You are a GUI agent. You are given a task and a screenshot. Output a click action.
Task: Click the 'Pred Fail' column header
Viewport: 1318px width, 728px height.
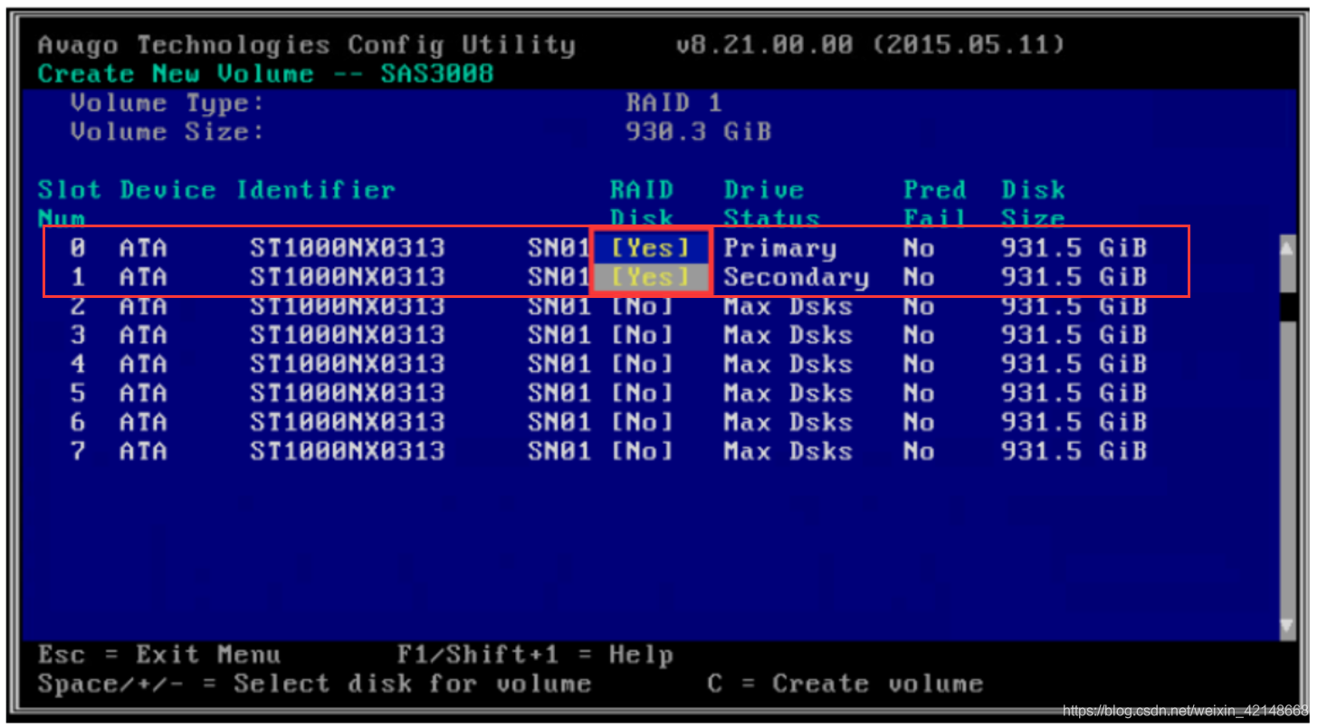tap(935, 204)
